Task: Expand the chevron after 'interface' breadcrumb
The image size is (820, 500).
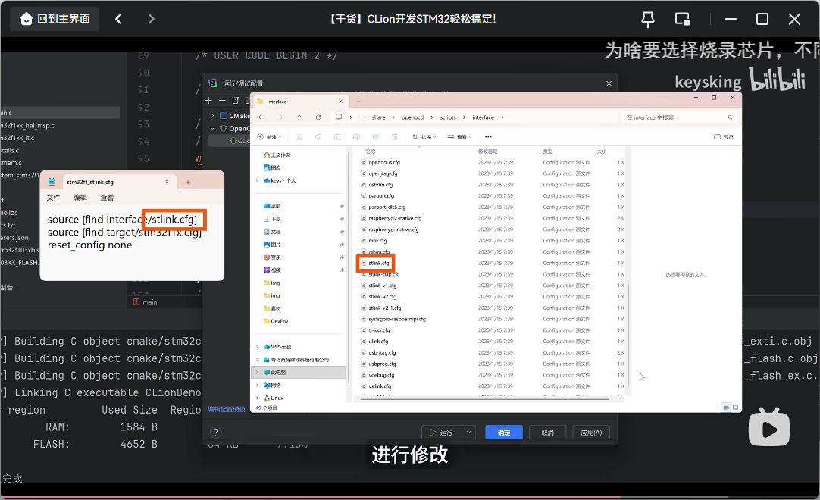Action: click(x=502, y=117)
